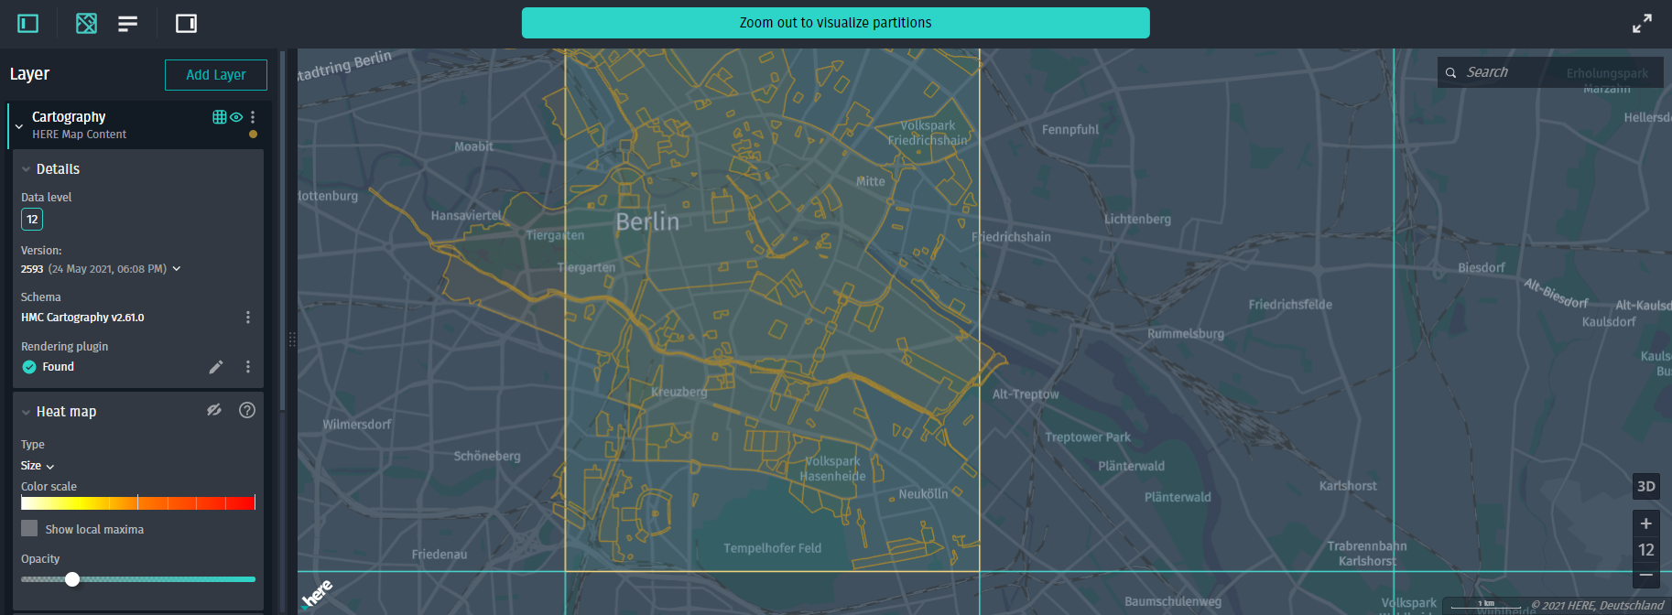This screenshot has width=1672, height=615.
Task: Click the zoom level 12 indicator
Action: tap(1645, 550)
